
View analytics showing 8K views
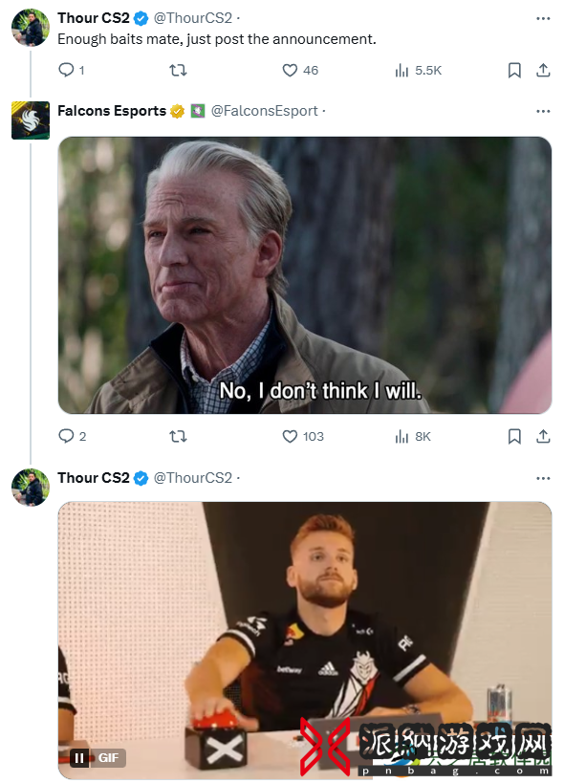(x=413, y=437)
